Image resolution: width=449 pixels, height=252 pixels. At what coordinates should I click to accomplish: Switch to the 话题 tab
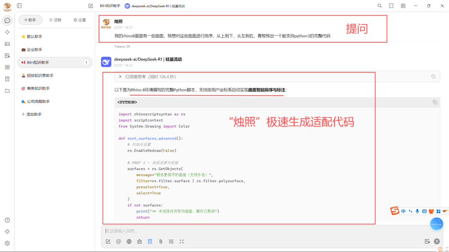(55, 20)
